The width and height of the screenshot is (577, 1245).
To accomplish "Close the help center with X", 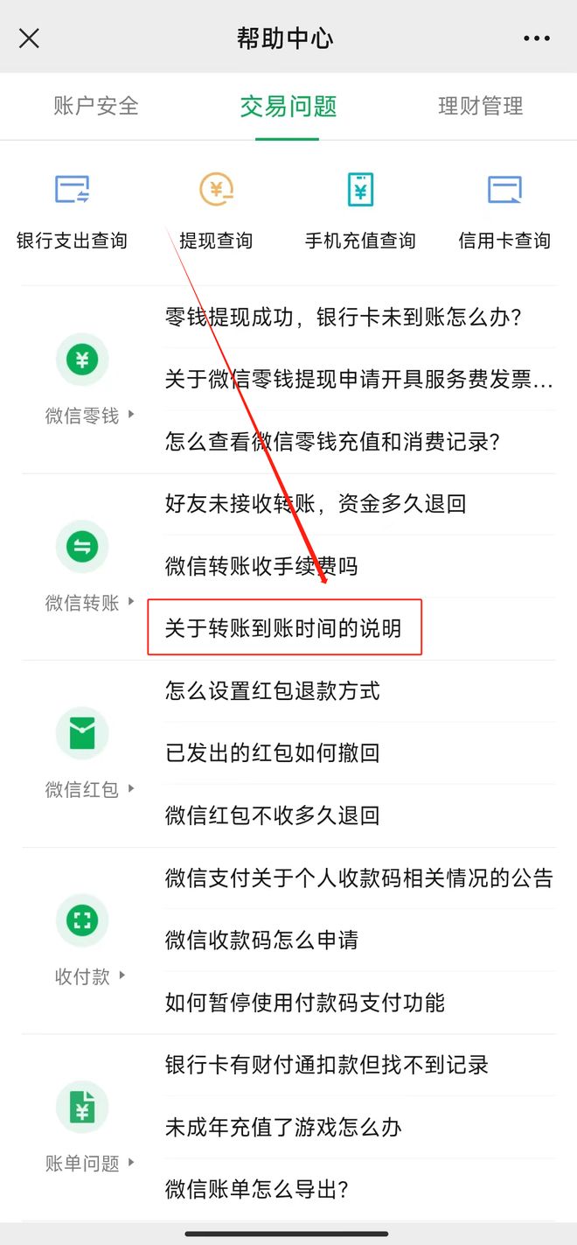I will click(29, 38).
